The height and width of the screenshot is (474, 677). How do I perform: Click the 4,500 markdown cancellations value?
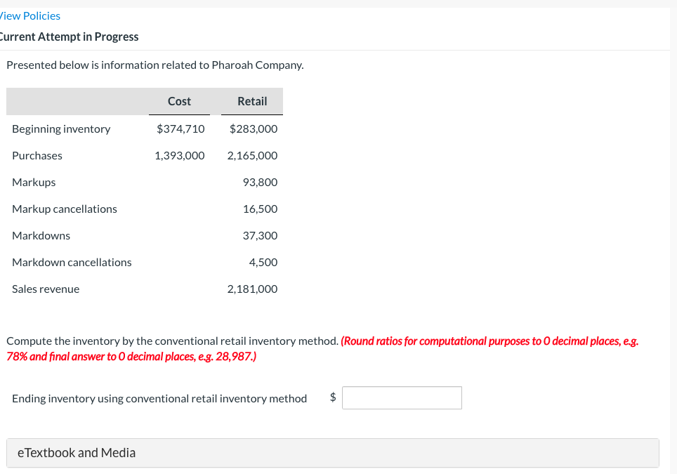[263, 262]
